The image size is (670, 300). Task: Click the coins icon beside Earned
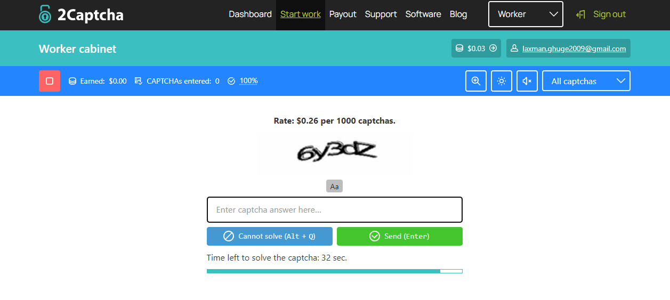tap(72, 81)
